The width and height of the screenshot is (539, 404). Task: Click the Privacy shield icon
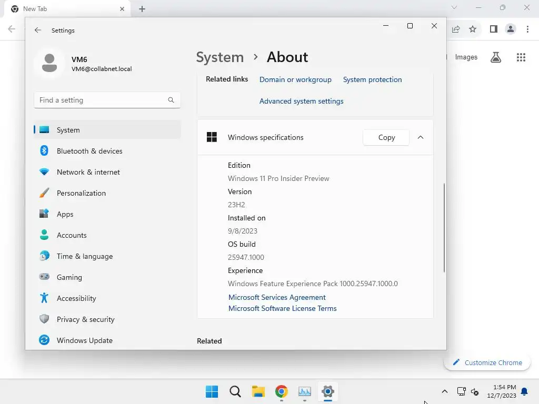tap(44, 319)
